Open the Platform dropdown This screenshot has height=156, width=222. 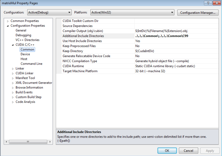[x=132, y=13]
